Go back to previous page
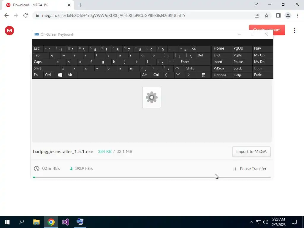Screen dimensions: 304x228 pos(7,15)
